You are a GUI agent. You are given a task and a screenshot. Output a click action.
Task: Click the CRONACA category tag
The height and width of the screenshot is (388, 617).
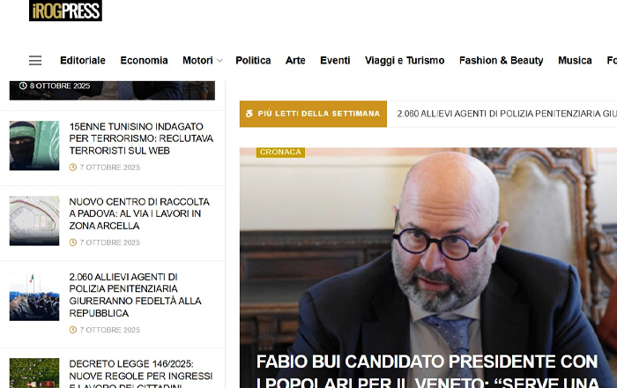click(x=280, y=152)
